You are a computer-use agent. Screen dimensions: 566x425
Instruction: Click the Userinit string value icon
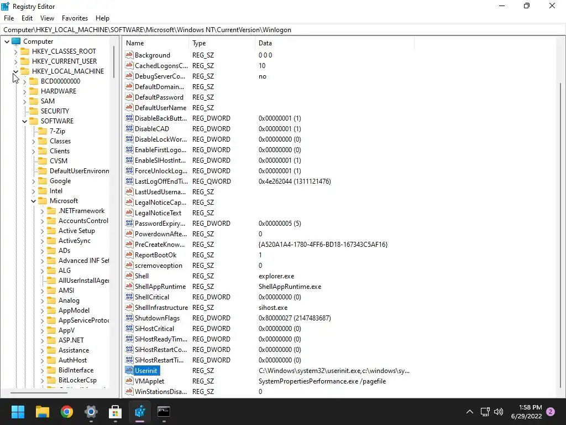click(x=129, y=370)
